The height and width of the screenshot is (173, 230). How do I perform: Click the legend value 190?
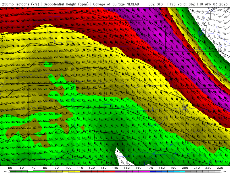(173, 168)
